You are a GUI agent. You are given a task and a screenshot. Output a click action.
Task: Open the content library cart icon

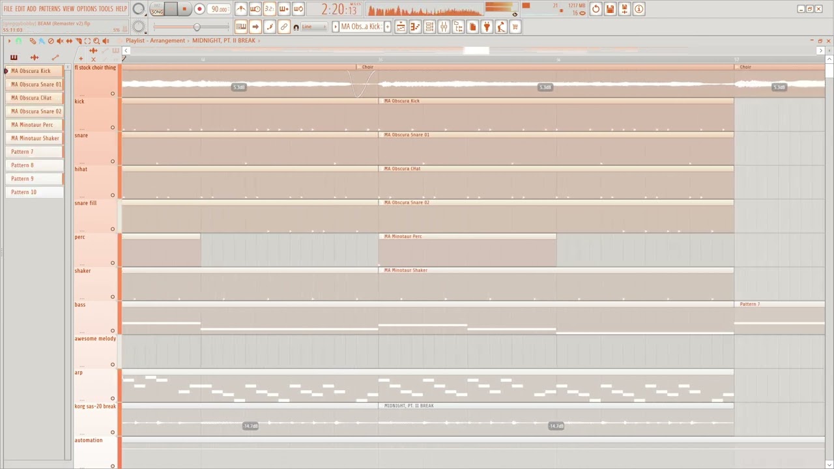click(515, 27)
